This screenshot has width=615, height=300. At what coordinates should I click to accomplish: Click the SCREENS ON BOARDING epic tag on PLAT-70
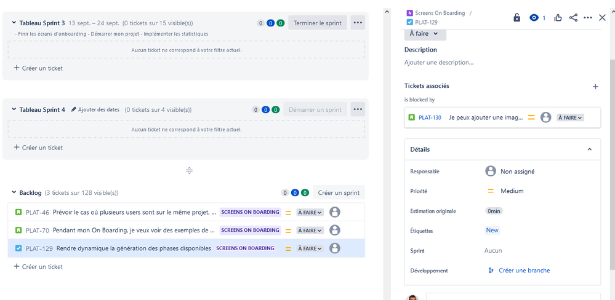click(x=250, y=230)
